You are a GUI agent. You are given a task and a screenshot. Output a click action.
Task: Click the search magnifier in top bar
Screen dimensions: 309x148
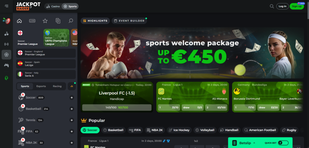pos(272,6)
